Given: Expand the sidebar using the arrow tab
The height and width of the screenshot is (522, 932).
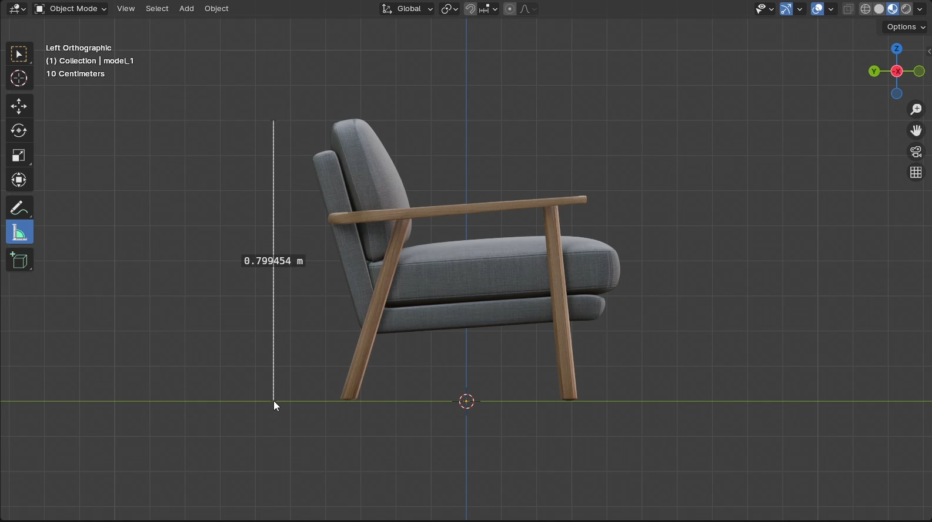Looking at the screenshot, I should tap(928, 52).
